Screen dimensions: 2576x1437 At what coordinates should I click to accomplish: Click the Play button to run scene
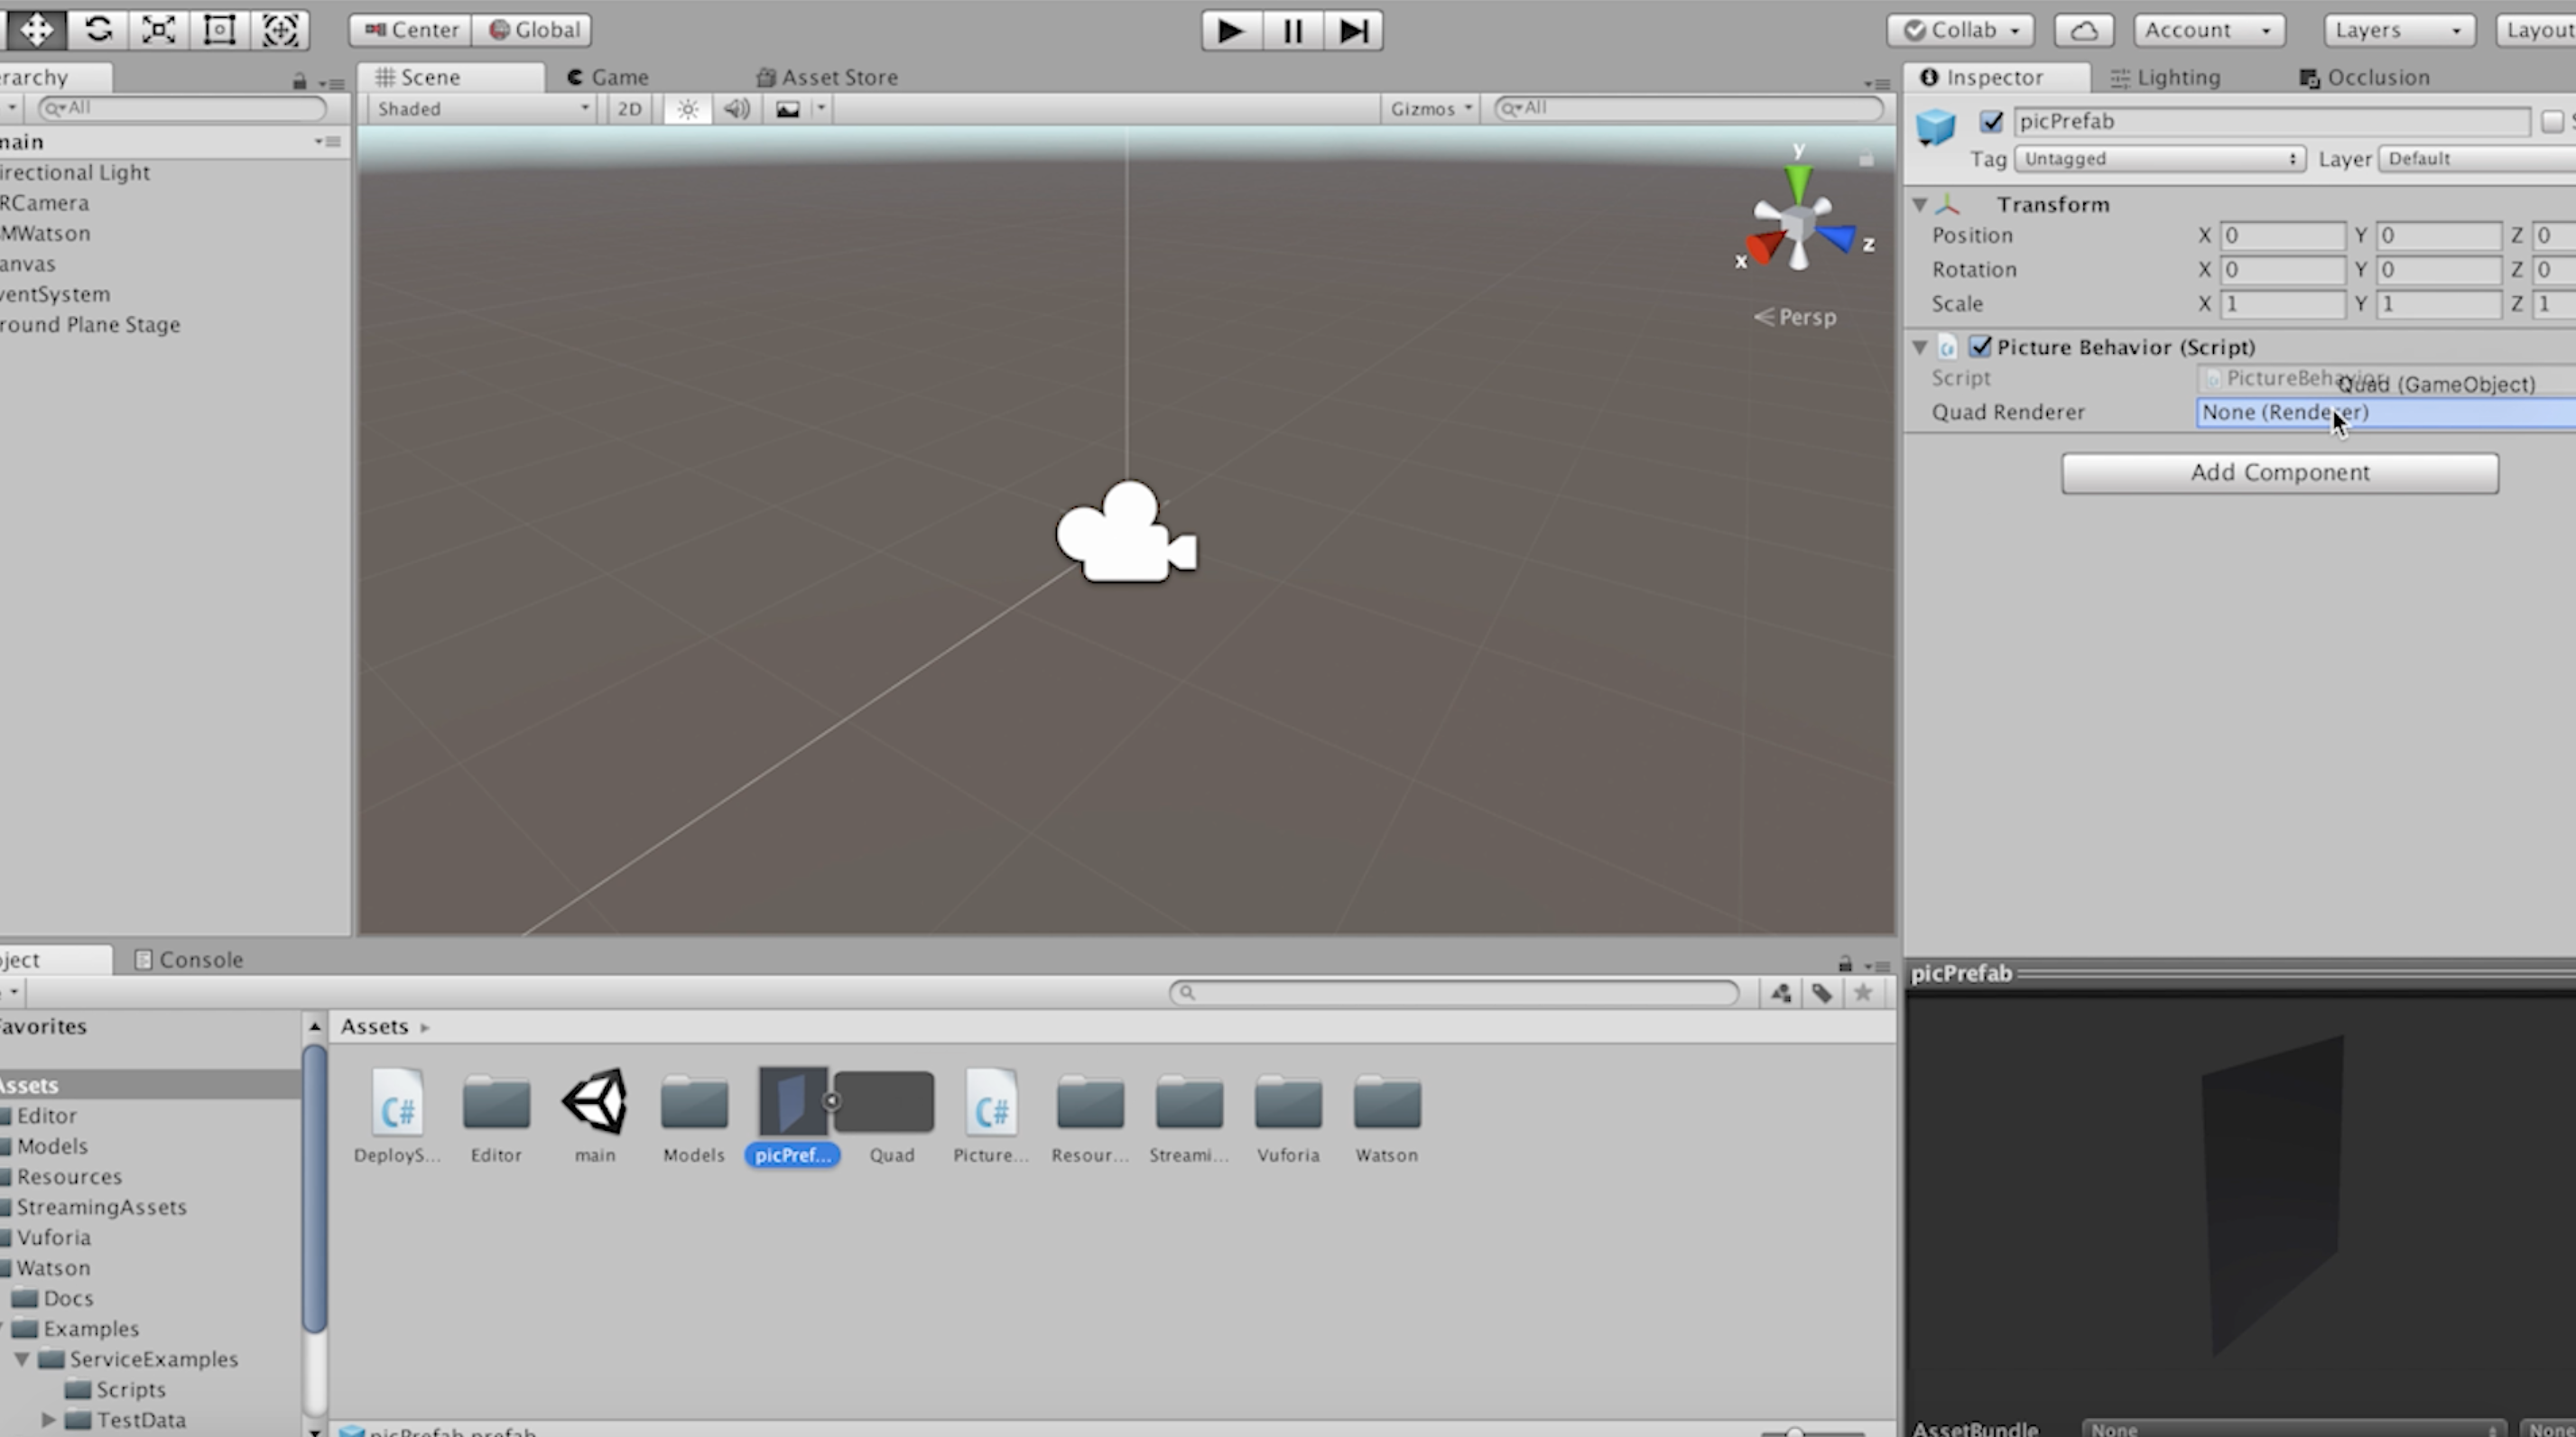coord(1228,28)
